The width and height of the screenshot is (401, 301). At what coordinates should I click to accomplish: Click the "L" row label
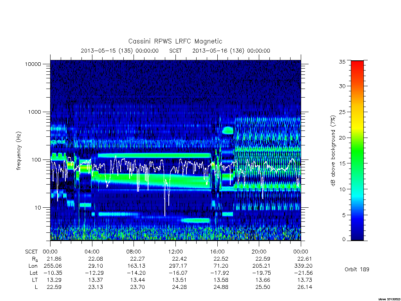pyautogui.click(x=36, y=287)
